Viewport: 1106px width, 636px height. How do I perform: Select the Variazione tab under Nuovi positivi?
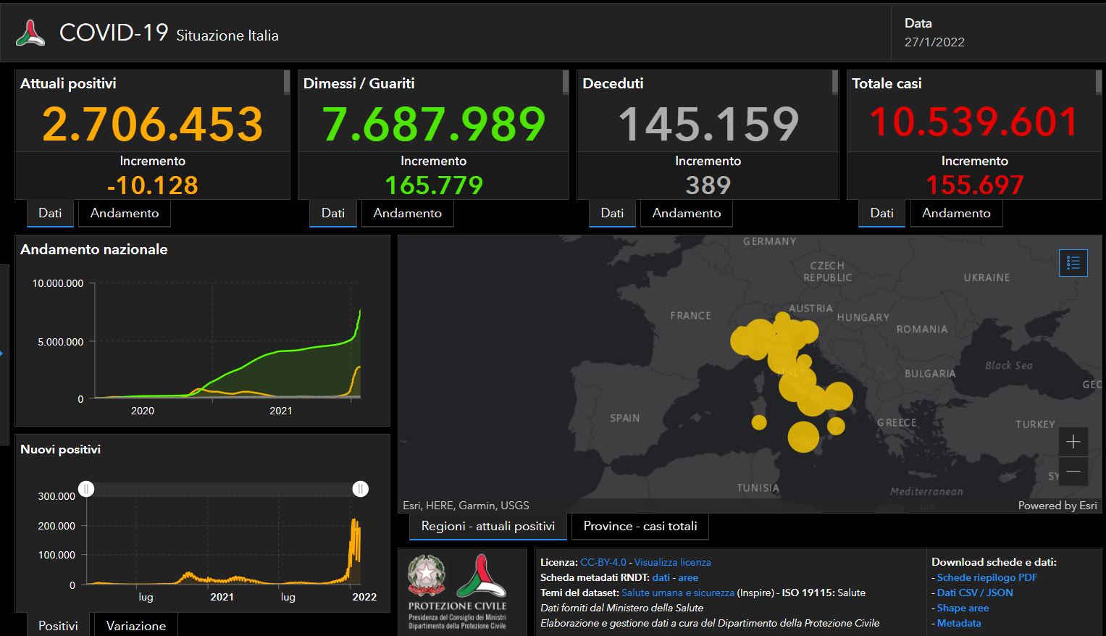tap(135, 625)
